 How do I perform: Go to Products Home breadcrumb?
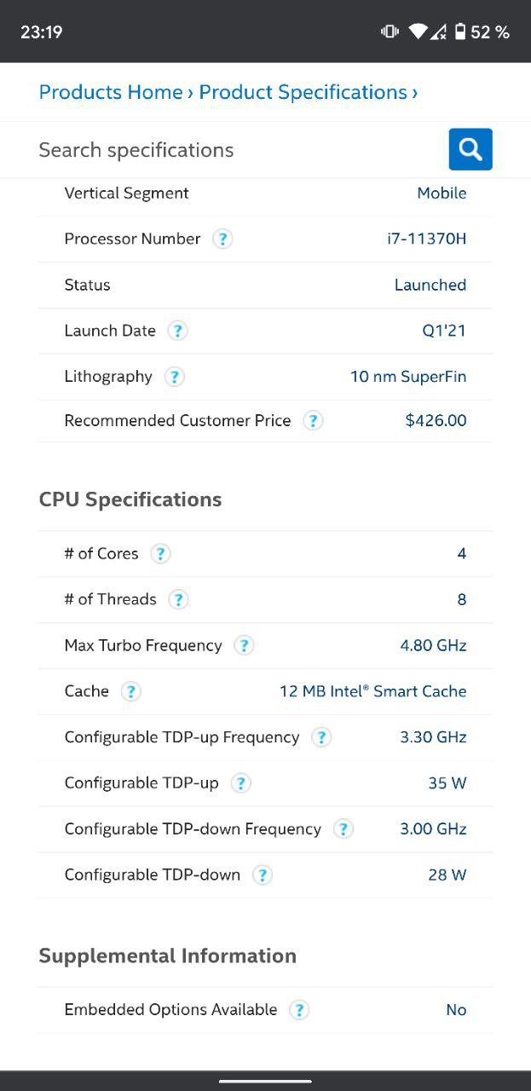[x=111, y=92]
